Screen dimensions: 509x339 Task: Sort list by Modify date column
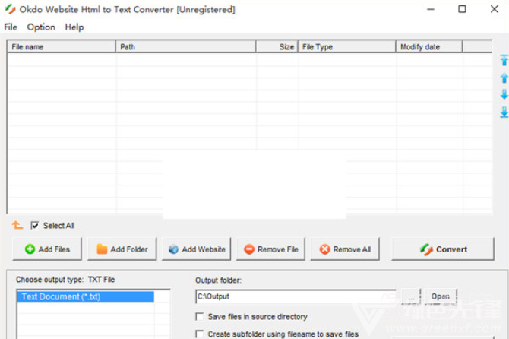click(429, 47)
